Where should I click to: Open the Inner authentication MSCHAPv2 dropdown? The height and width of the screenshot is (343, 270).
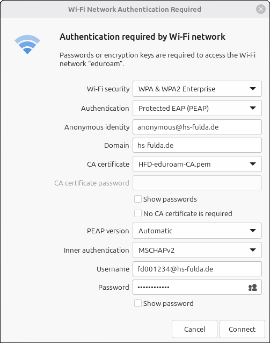197,250
